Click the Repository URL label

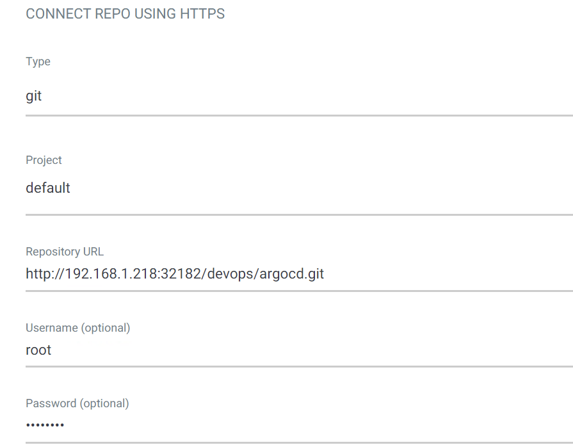(64, 252)
